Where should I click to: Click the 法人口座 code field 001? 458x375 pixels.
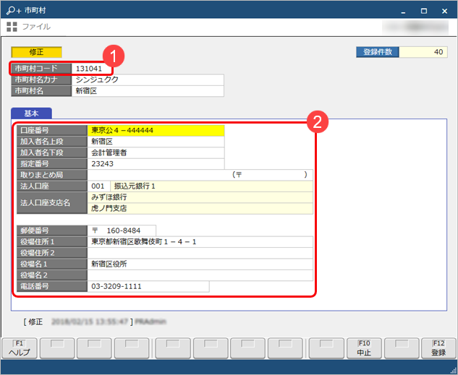click(x=98, y=186)
